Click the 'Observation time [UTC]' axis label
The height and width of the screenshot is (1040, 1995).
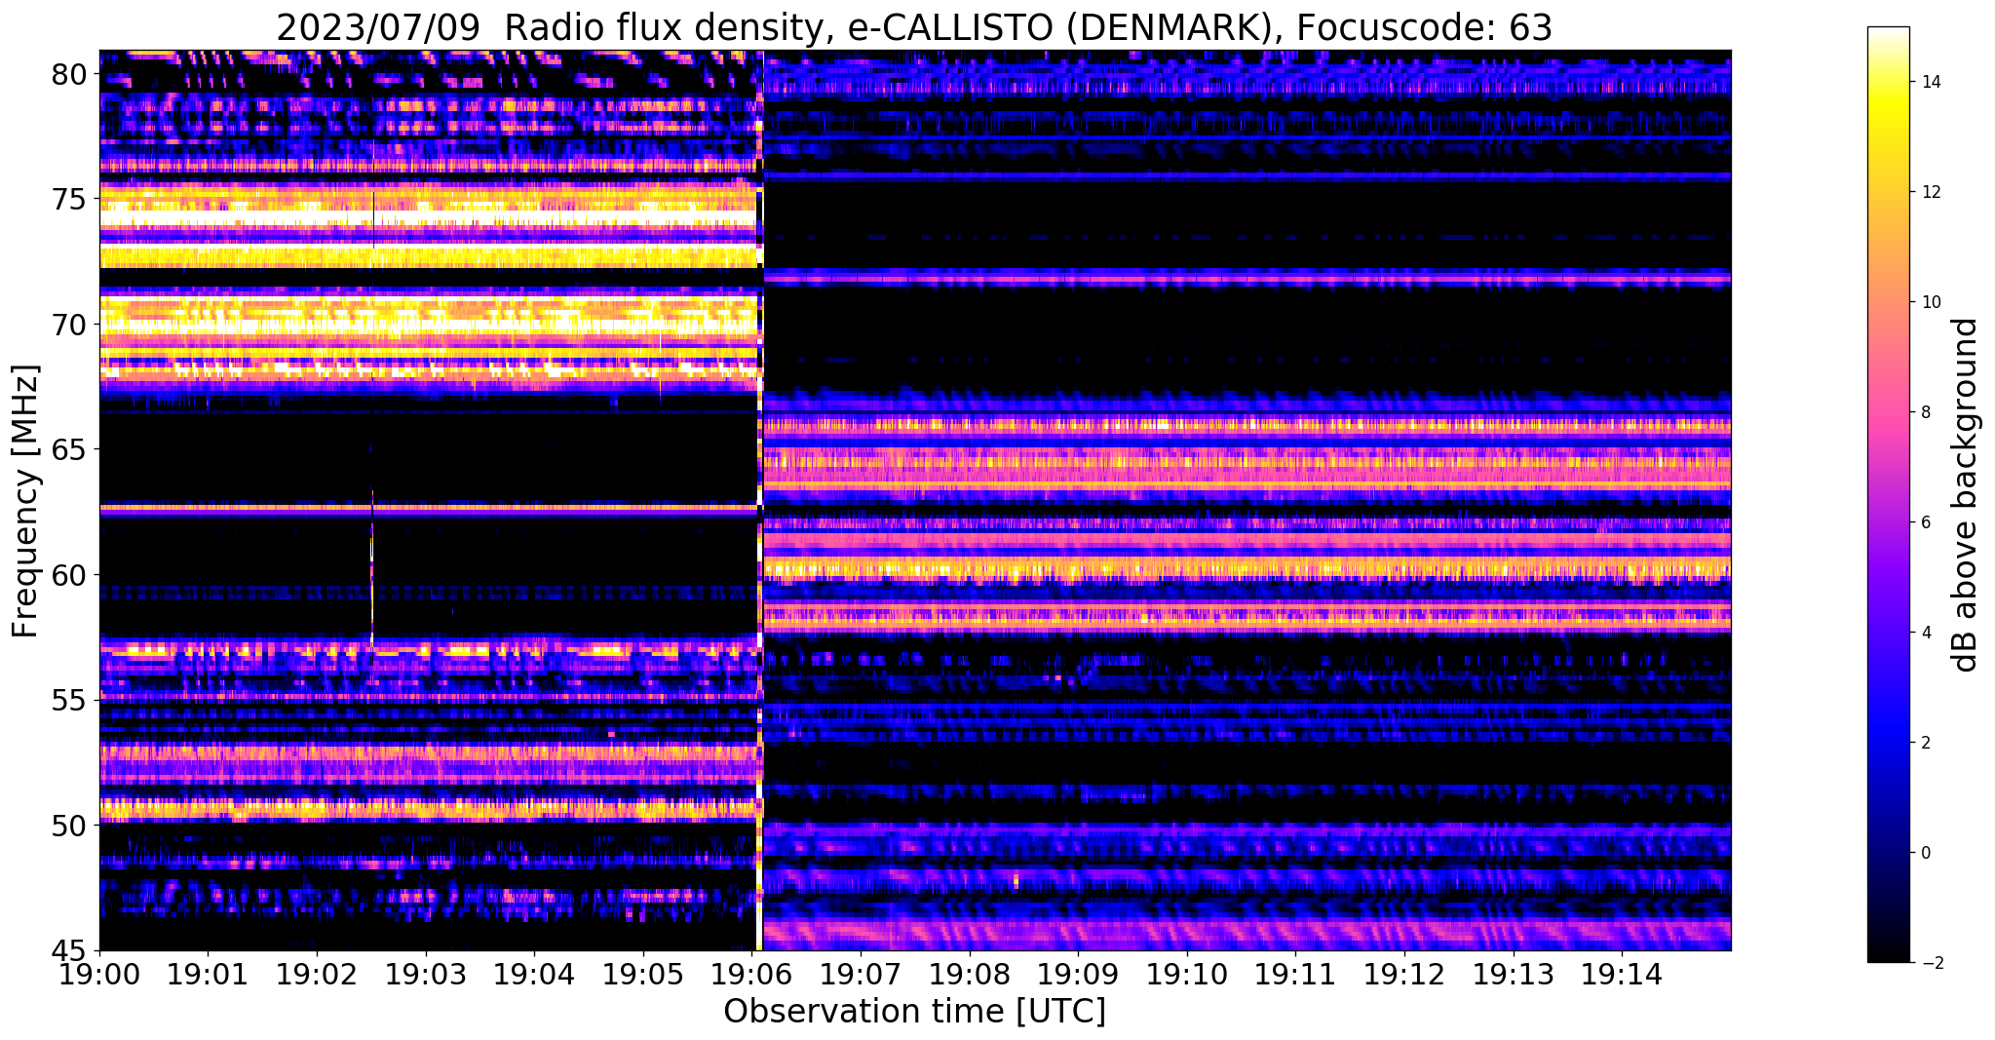(x=914, y=1012)
